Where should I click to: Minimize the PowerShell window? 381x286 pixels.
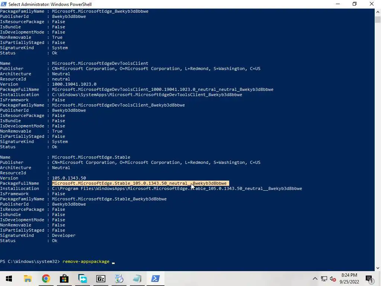coord(338,4)
